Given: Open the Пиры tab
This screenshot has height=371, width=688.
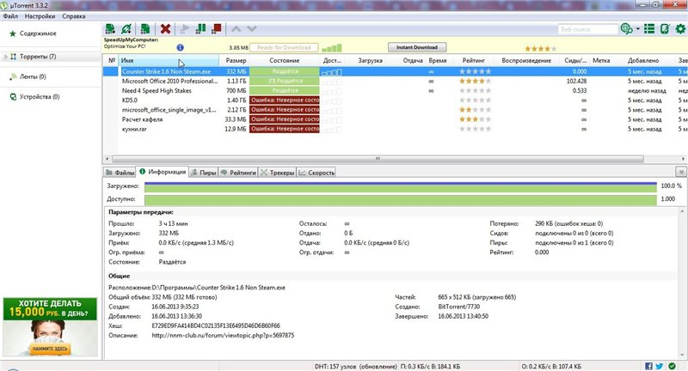Looking at the screenshot, I should (203, 172).
